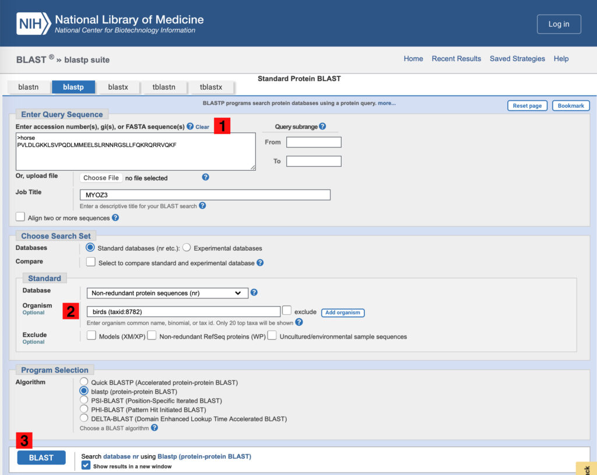Open help icon beside FASTA sequence label

coord(190,126)
